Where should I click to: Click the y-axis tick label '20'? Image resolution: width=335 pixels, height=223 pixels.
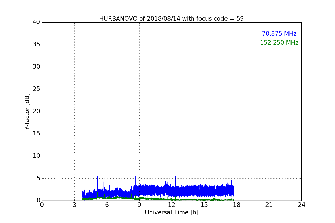[x=36, y=111]
